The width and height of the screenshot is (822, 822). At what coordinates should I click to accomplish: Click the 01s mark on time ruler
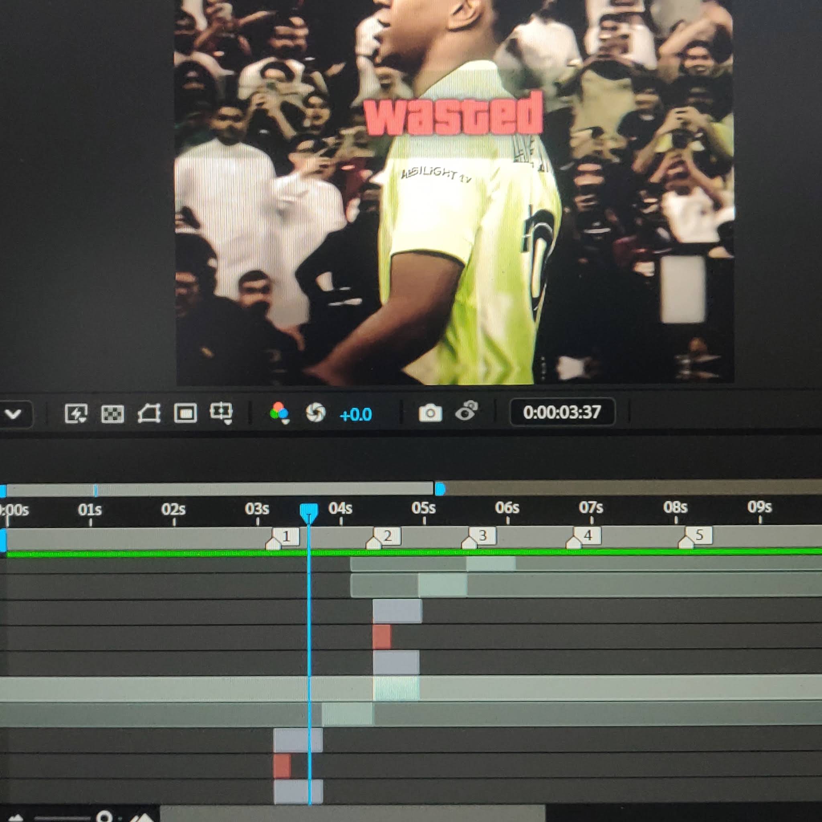pyautogui.click(x=90, y=510)
